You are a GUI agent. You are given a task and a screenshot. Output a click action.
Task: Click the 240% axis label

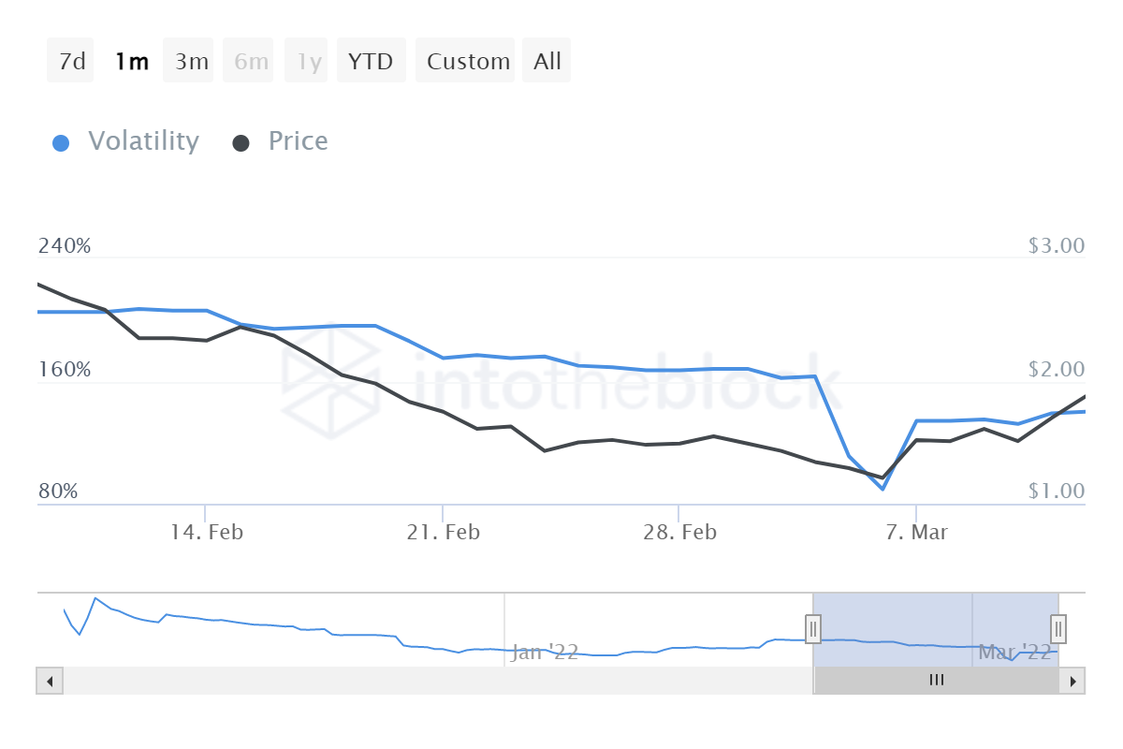[65, 245]
